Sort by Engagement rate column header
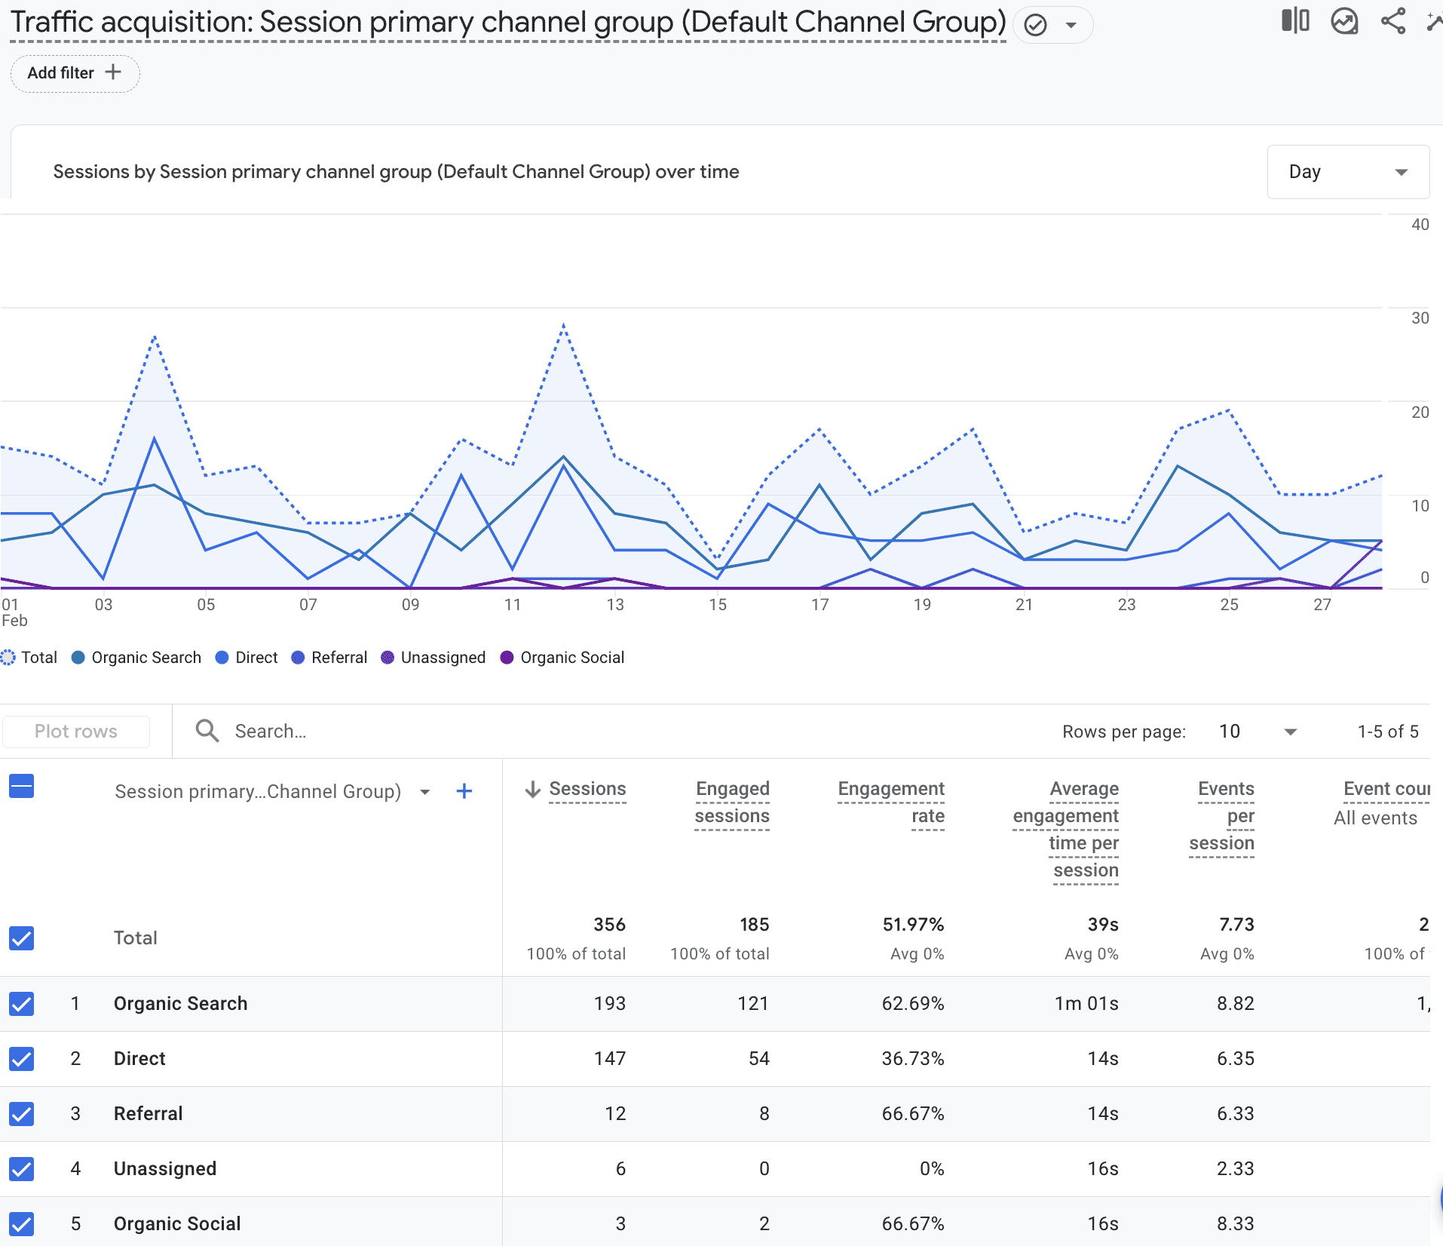 890,803
